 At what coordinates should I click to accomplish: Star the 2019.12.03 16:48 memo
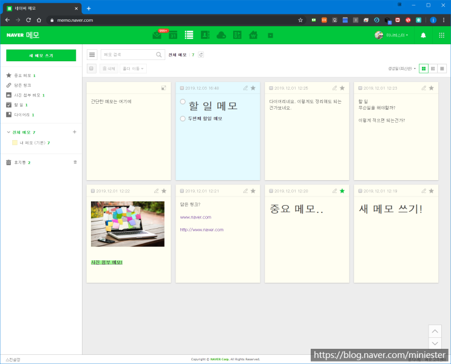(253, 88)
